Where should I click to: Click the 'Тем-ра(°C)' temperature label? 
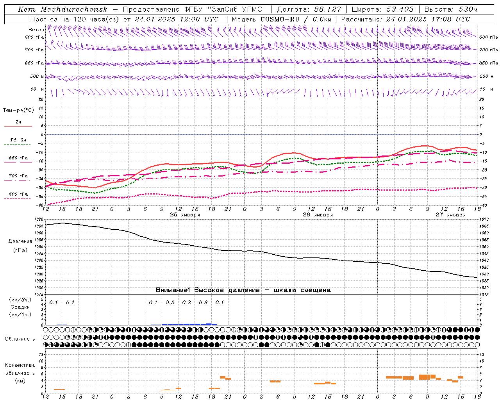[19, 111]
